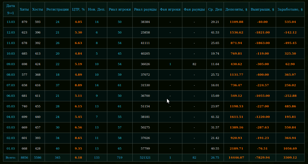
Task: Click the Всего: totals row label
Action: 11,158
